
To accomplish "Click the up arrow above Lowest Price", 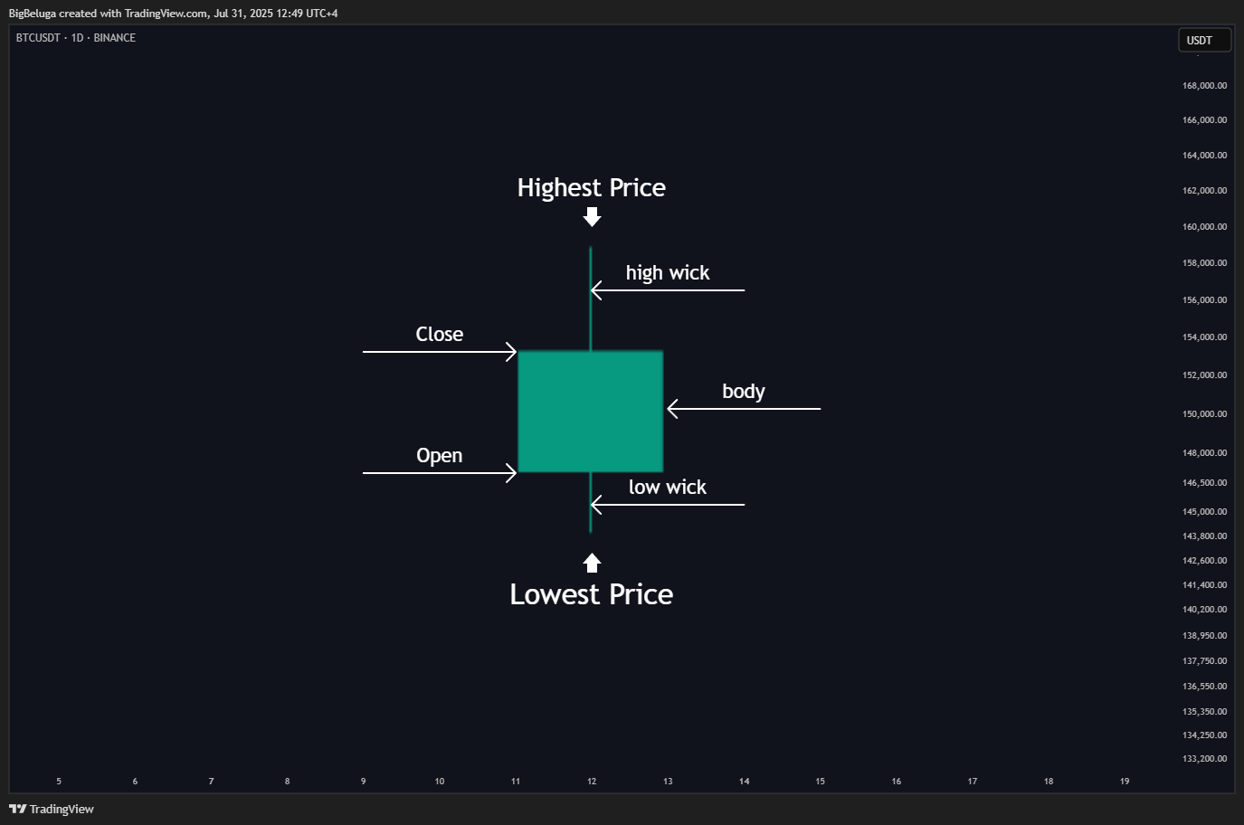I will (x=592, y=563).
